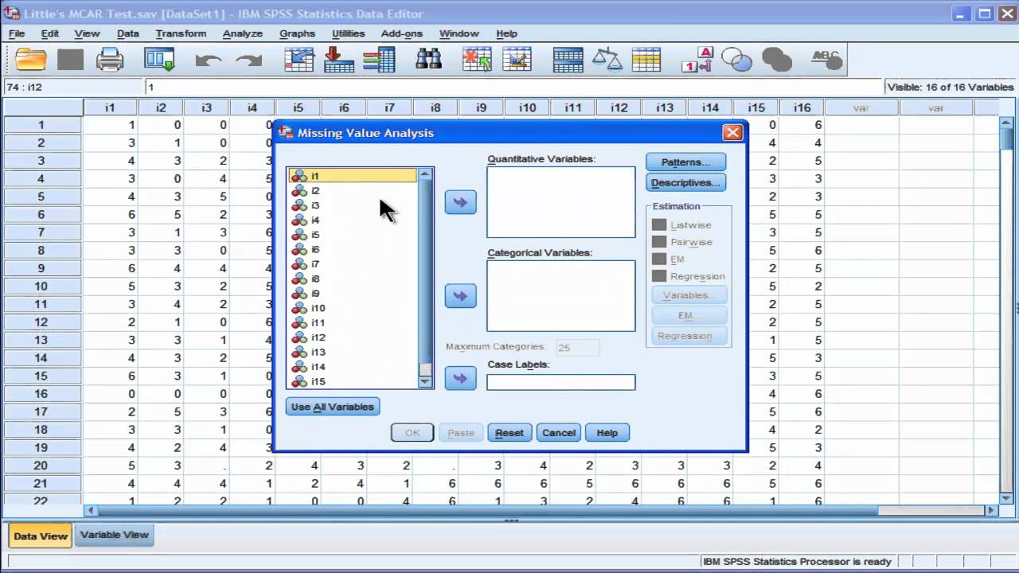Cancel the Missing Value Analysis dialog
Viewport: 1019px width, 573px height.
tap(559, 433)
